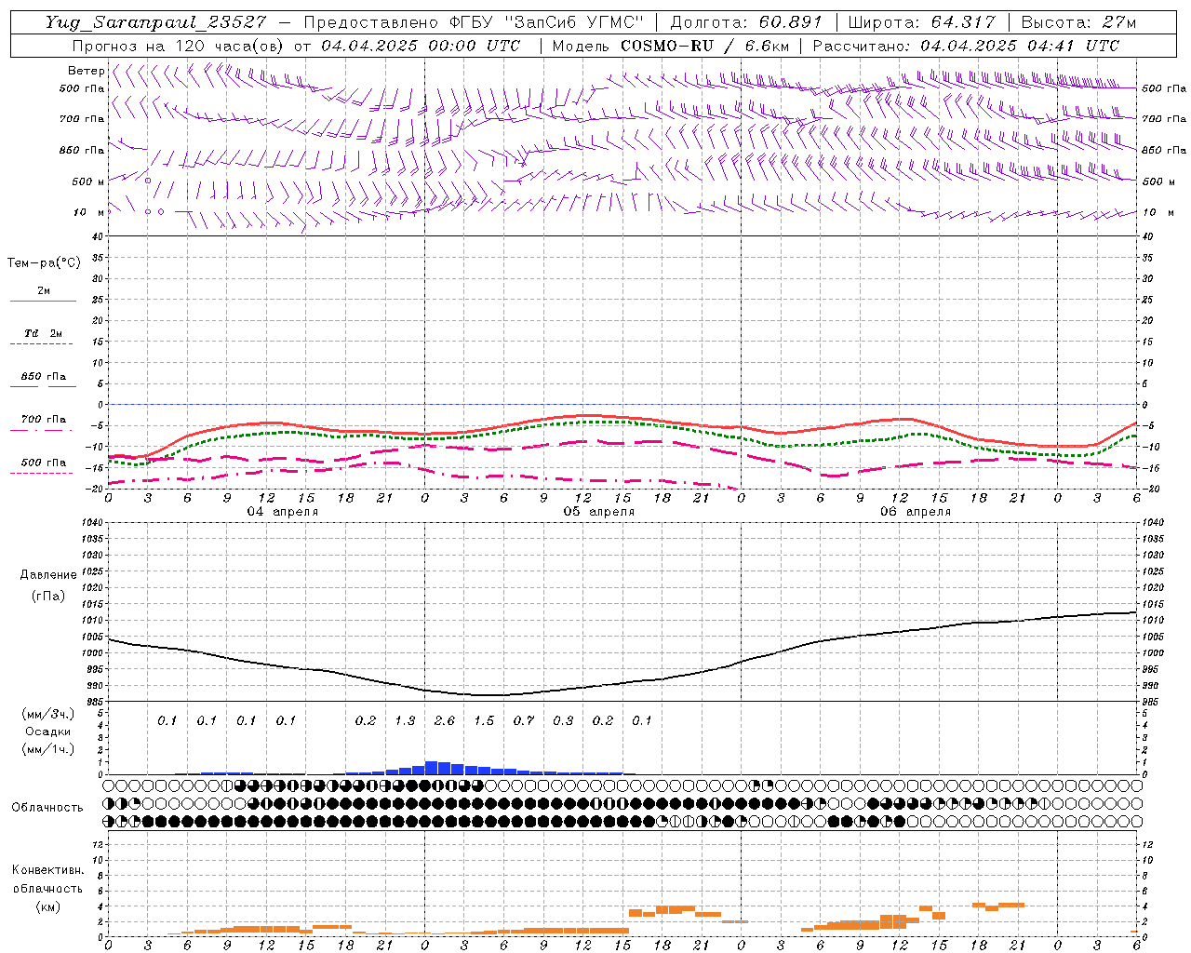Select the "Td 2м" dew point legend entry
1191x953 pixels.
(44, 333)
